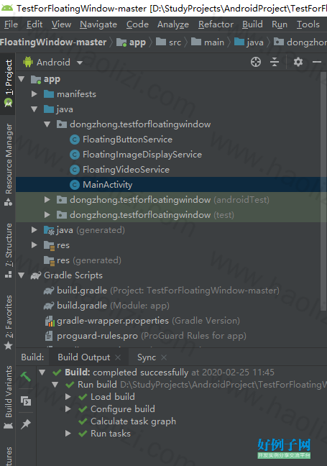
Task: Switch to the Sync tab
Action: tap(147, 357)
